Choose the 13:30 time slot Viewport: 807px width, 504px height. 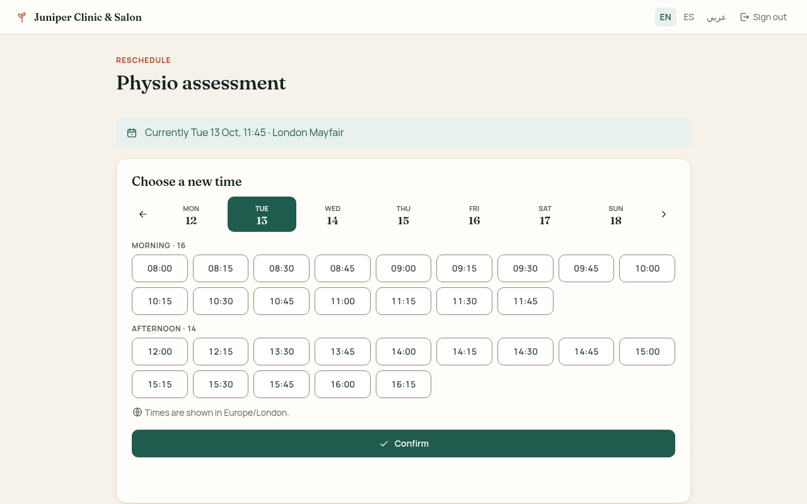click(x=282, y=352)
